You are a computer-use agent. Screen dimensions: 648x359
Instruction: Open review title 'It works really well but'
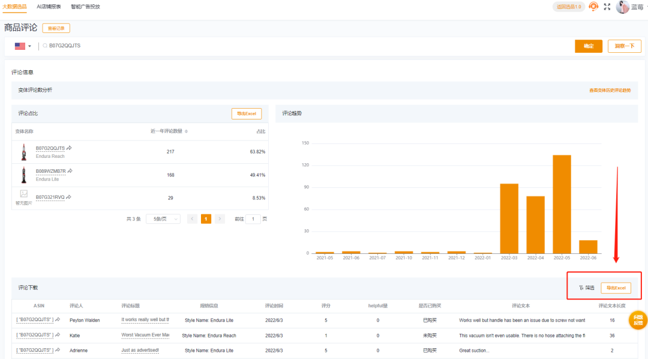145,320
